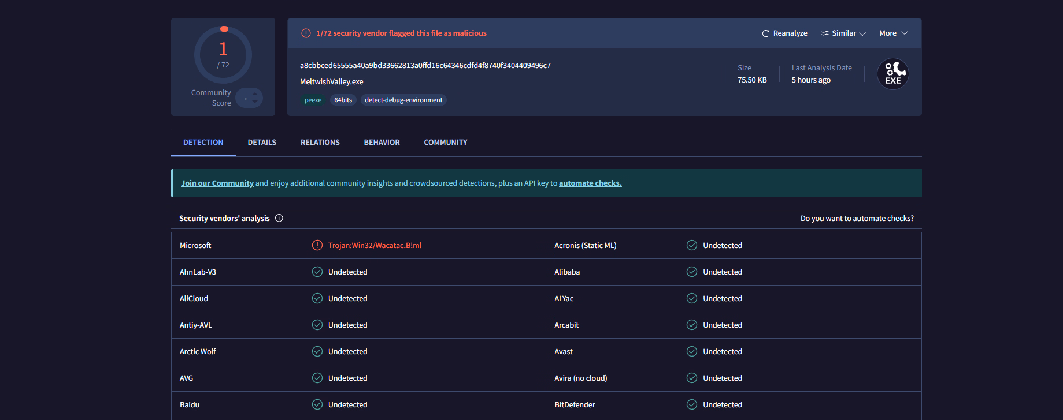This screenshot has width=1063, height=420.
Task: Click the undetected checkmark icon for AhnLab-V3
Action: coord(317,272)
